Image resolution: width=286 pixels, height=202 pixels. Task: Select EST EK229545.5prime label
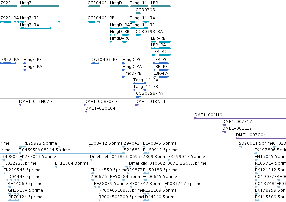[x=22, y=170]
